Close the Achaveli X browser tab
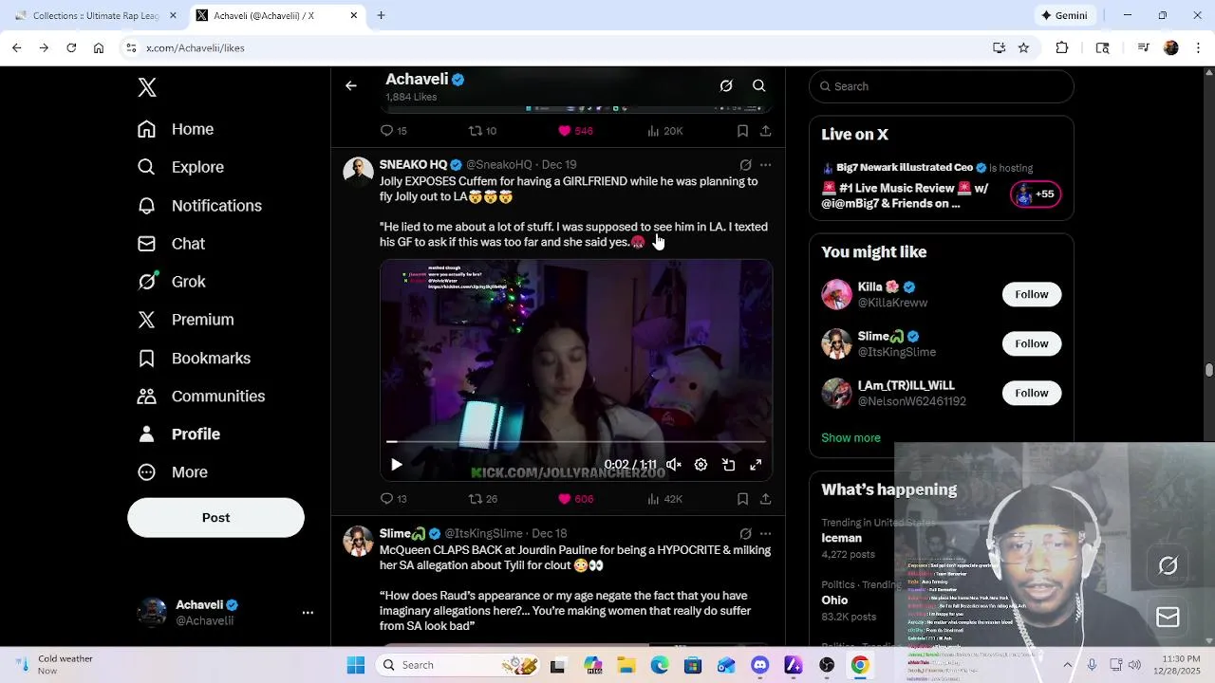Viewport: 1215px width, 683px height. coord(354,15)
